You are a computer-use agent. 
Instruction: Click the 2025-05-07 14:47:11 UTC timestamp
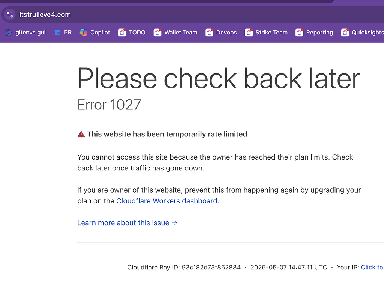[x=289, y=267]
